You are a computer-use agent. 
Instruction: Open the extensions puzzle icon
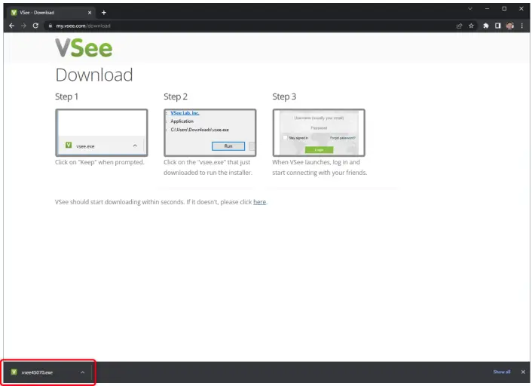click(486, 26)
